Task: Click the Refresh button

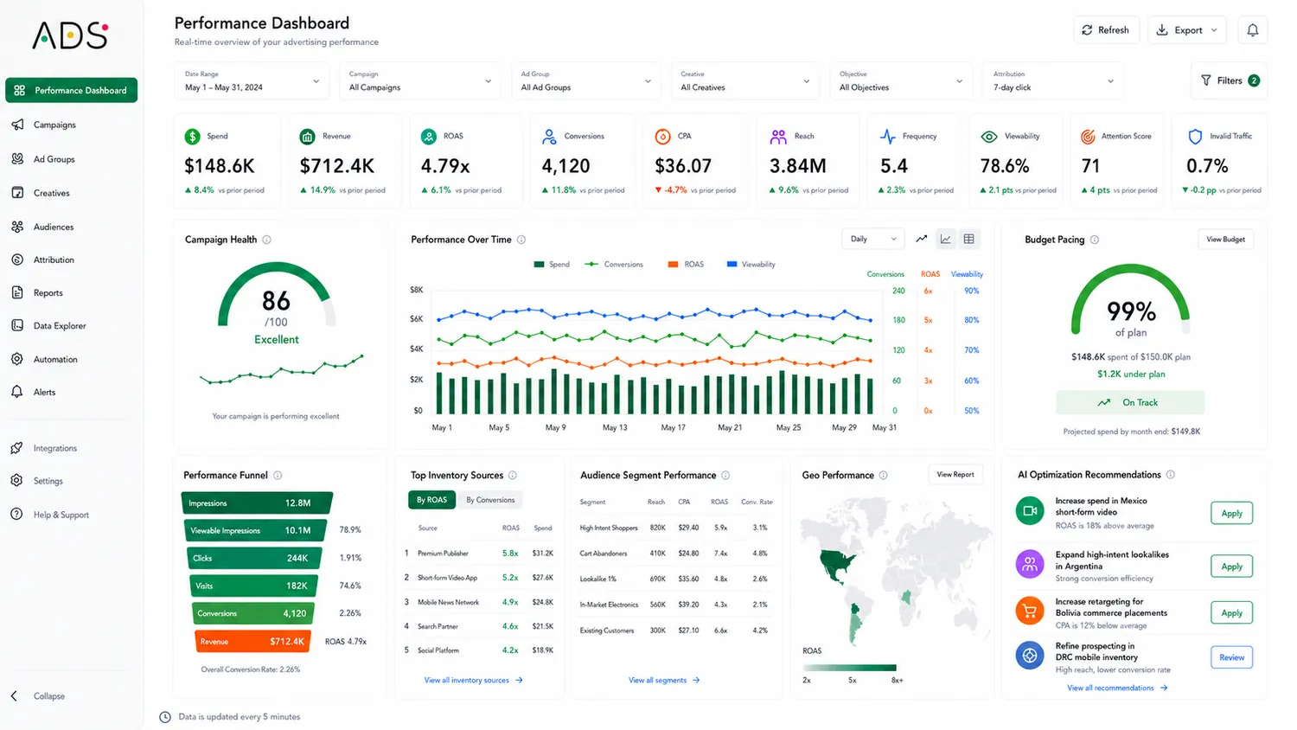Action: coord(1107,30)
